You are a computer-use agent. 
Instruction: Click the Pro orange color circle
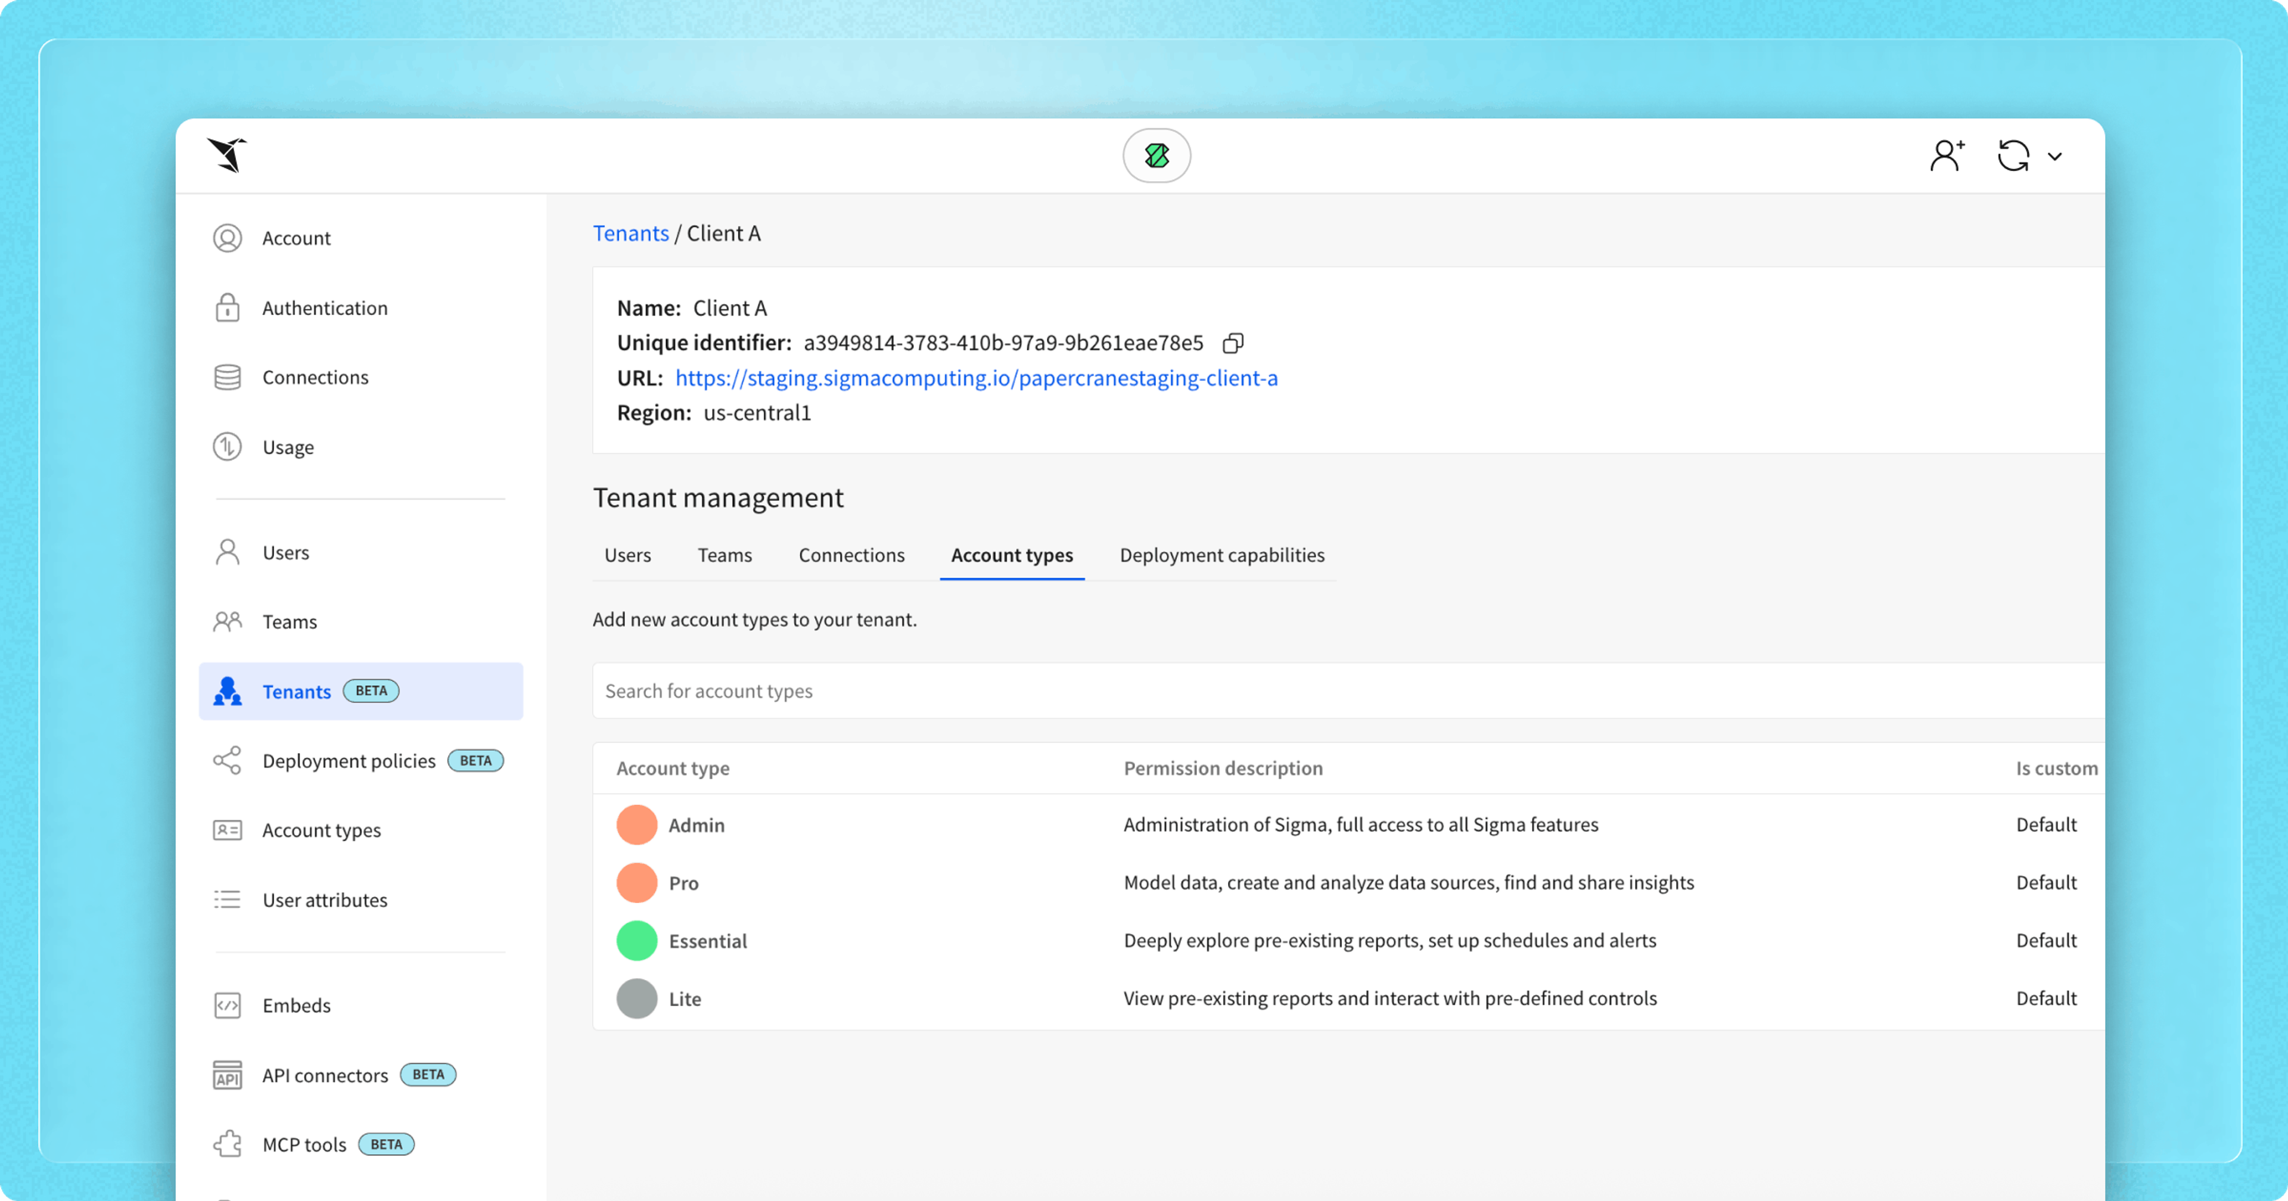pos(637,882)
